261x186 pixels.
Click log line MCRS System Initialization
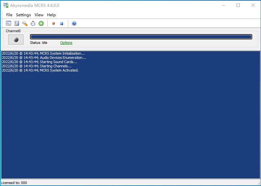(43, 53)
